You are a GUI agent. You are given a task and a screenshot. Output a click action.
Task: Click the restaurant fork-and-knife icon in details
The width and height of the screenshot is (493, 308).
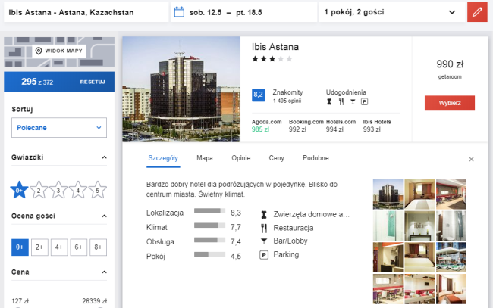click(x=264, y=228)
